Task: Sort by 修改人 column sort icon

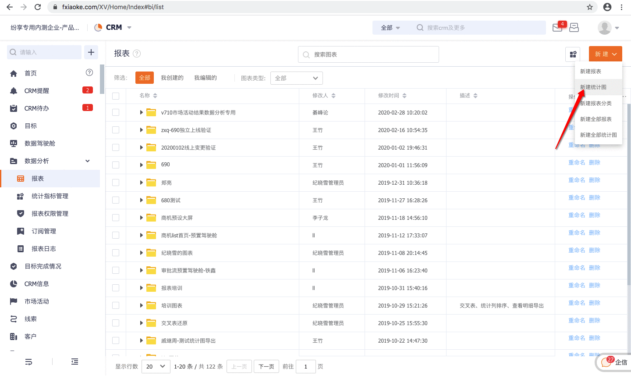Action: (x=333, y=96)
